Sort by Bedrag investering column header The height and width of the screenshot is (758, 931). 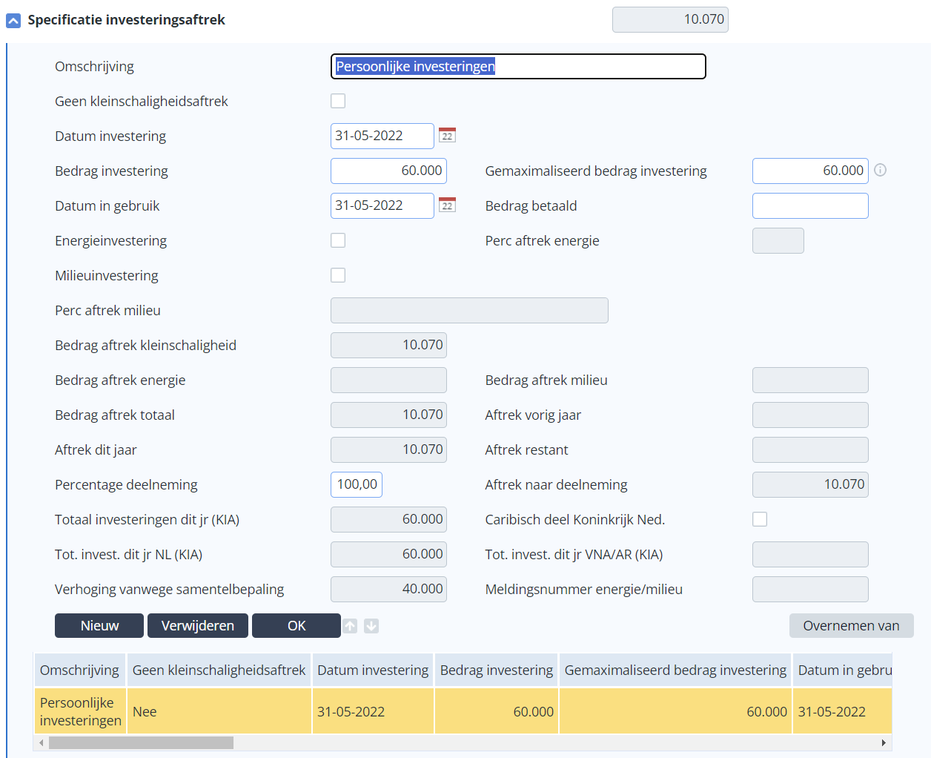tap(497, 670)
